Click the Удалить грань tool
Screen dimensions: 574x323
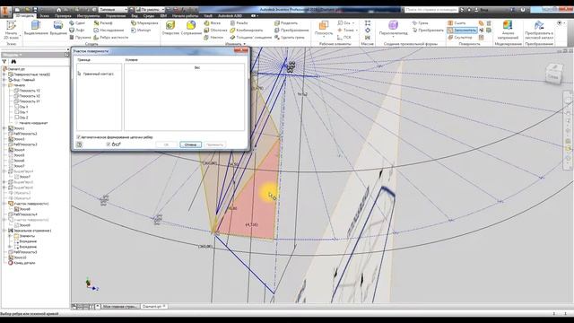point(290,38)
